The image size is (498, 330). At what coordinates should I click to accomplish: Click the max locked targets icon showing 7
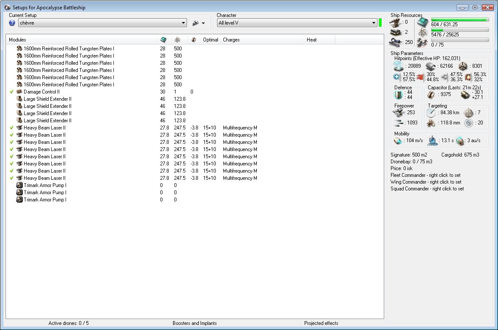468,113
